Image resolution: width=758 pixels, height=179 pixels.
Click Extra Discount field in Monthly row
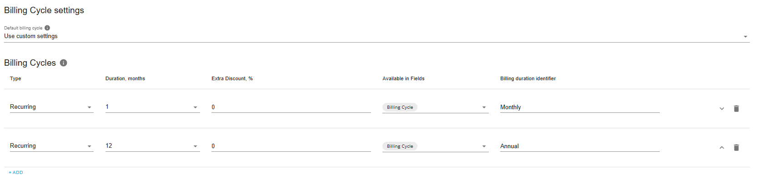(291, 107)
